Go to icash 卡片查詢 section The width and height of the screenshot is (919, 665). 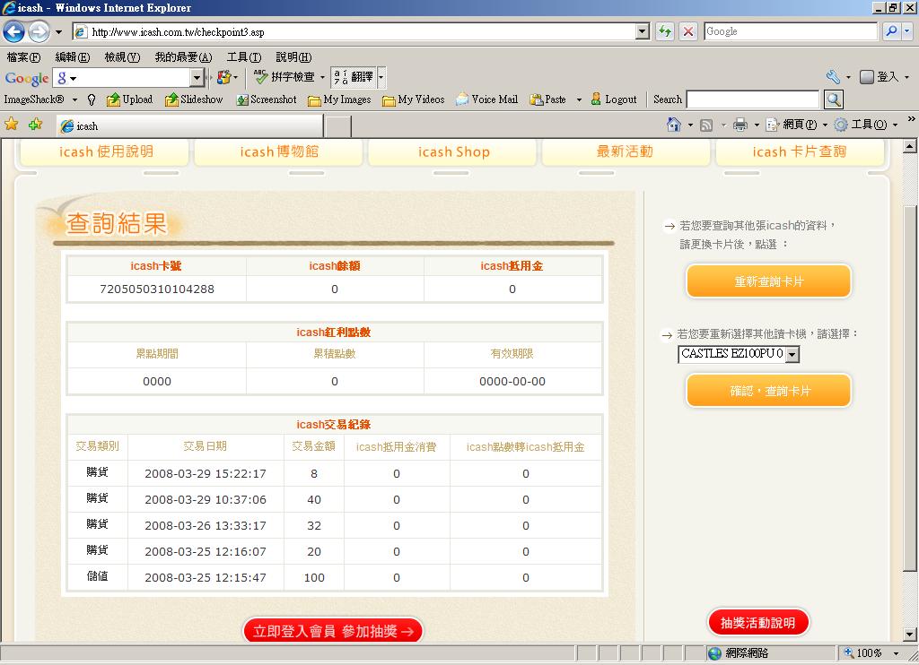click(800, 151)
